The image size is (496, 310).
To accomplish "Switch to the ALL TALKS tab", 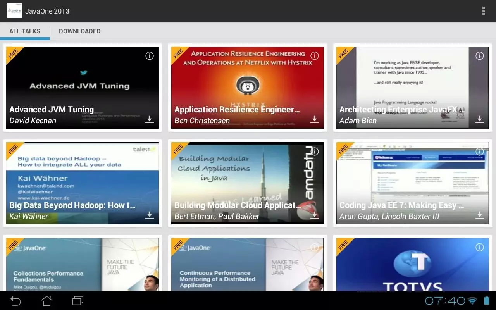I will point(25,31).
